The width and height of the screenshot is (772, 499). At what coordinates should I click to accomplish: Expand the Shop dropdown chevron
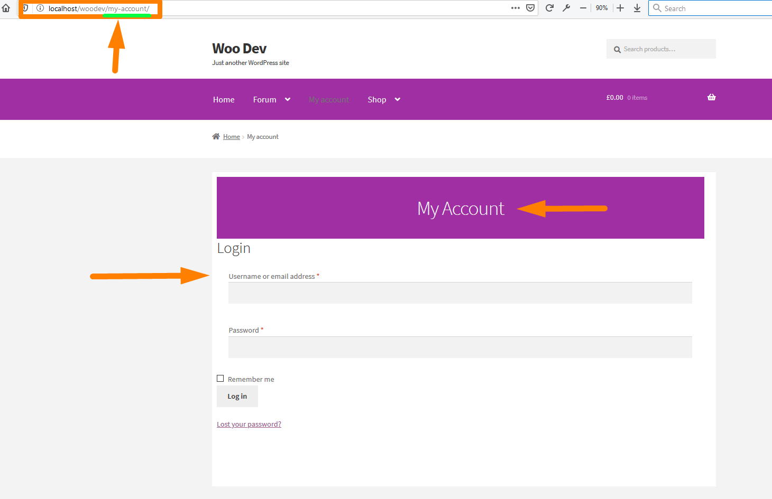tap(398, 99)
